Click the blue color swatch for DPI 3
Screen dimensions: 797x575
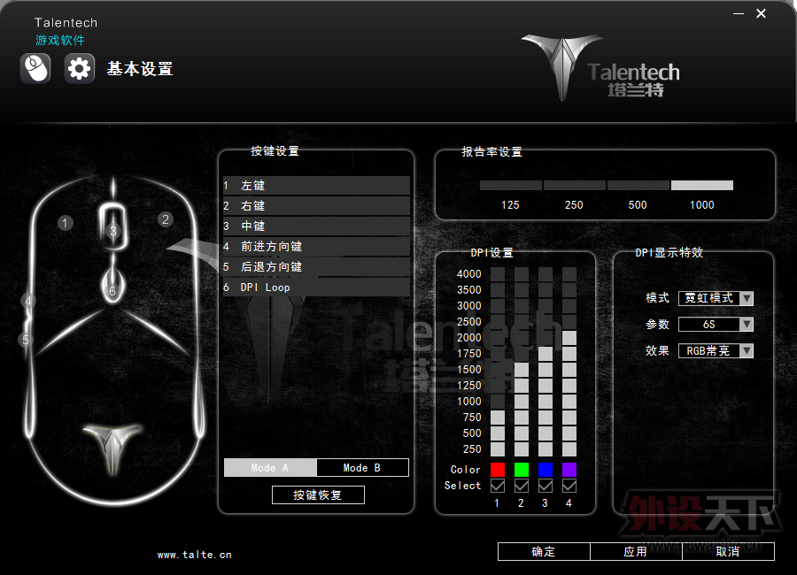(546, 470)
